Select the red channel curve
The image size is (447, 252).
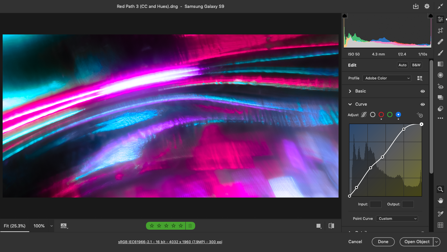[381, 115]
